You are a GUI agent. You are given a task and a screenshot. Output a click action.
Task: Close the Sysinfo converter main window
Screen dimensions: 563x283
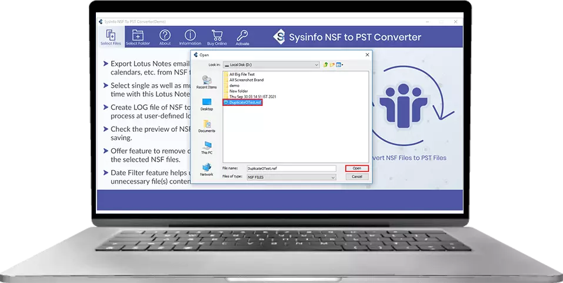(x=455, y=22)
